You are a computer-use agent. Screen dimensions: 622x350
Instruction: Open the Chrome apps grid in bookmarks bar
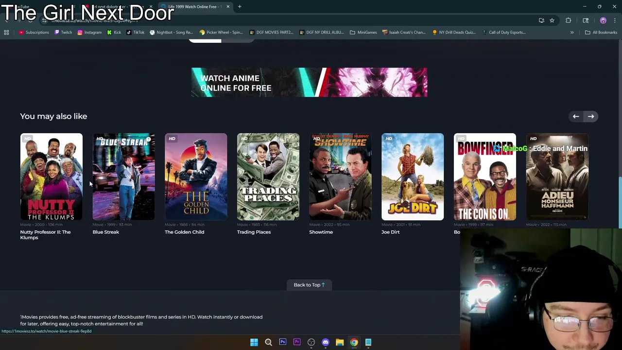click(x=6, y=33)
